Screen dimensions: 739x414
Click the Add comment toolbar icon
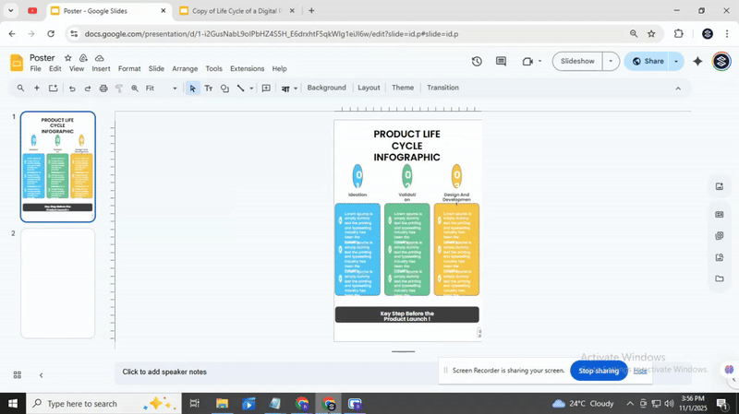click(x=266, y=89)
